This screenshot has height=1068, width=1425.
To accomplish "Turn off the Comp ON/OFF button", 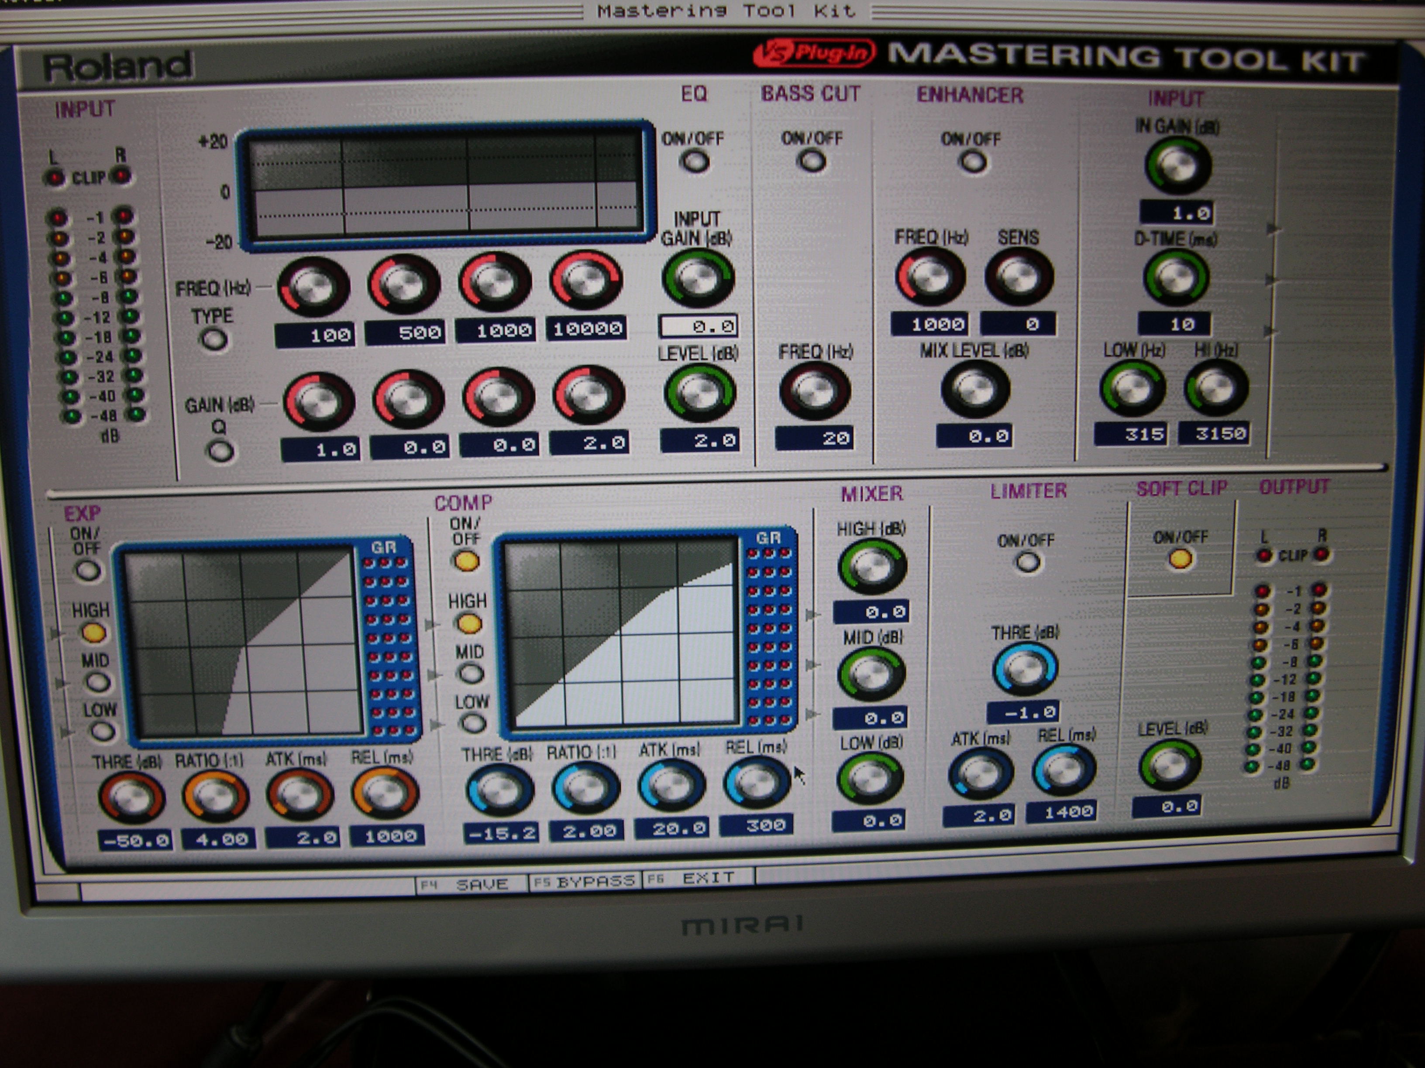I will (466, 561).
